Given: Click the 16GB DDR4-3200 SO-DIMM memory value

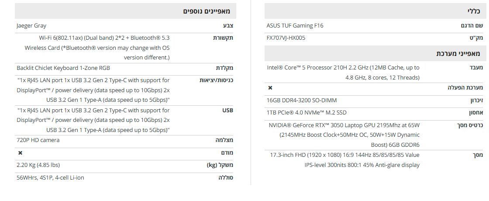Looking at the screenshot, I should (302, 100).
